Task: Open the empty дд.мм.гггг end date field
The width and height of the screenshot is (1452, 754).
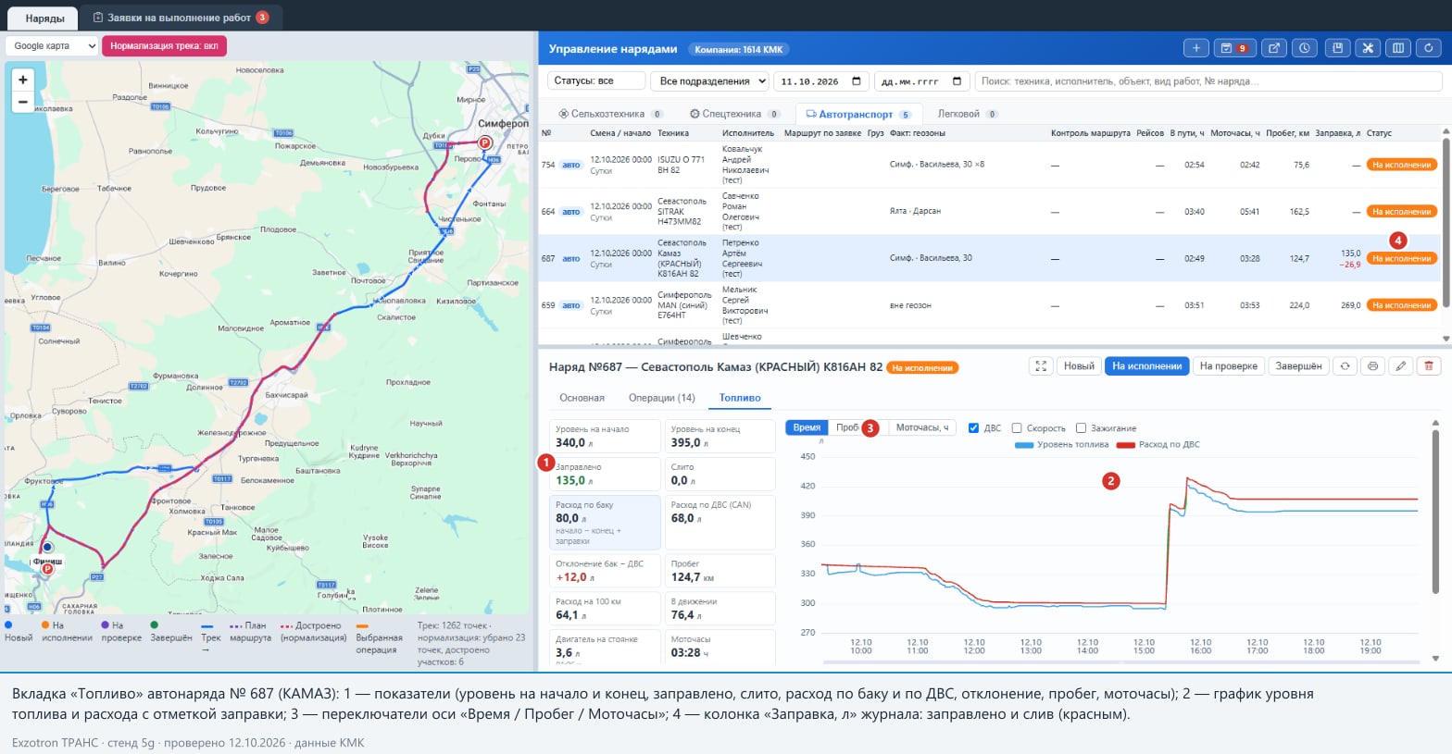Action: (x=922, y=81)
